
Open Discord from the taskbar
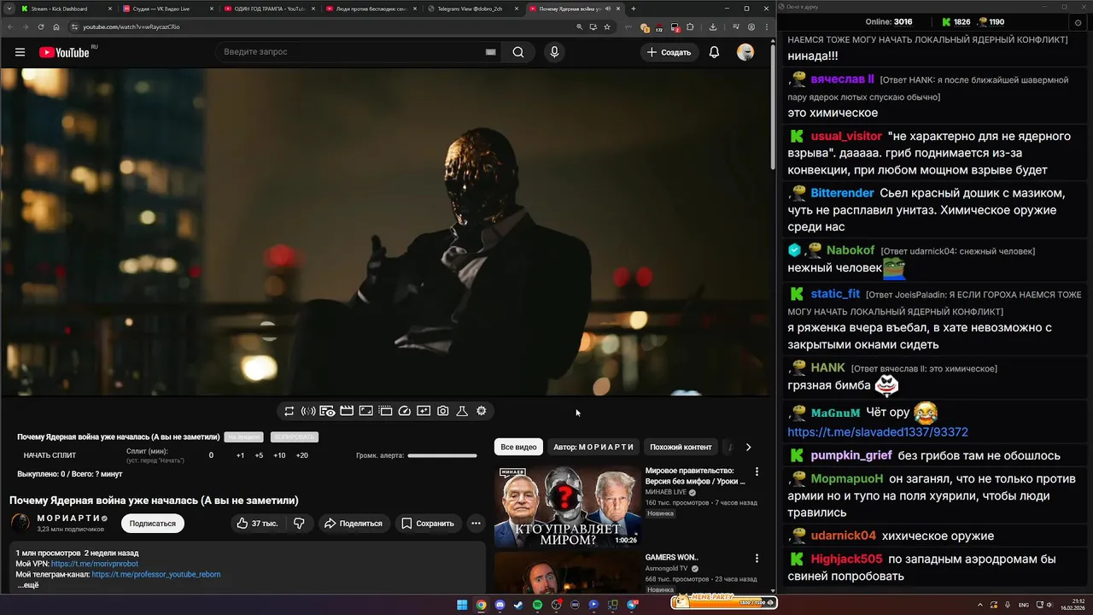pyautogui.click(x=500, y=605)
